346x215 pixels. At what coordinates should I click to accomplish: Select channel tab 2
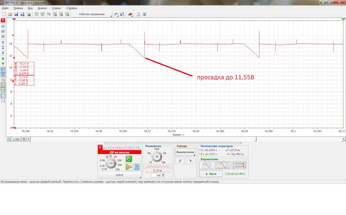[105, 148]
